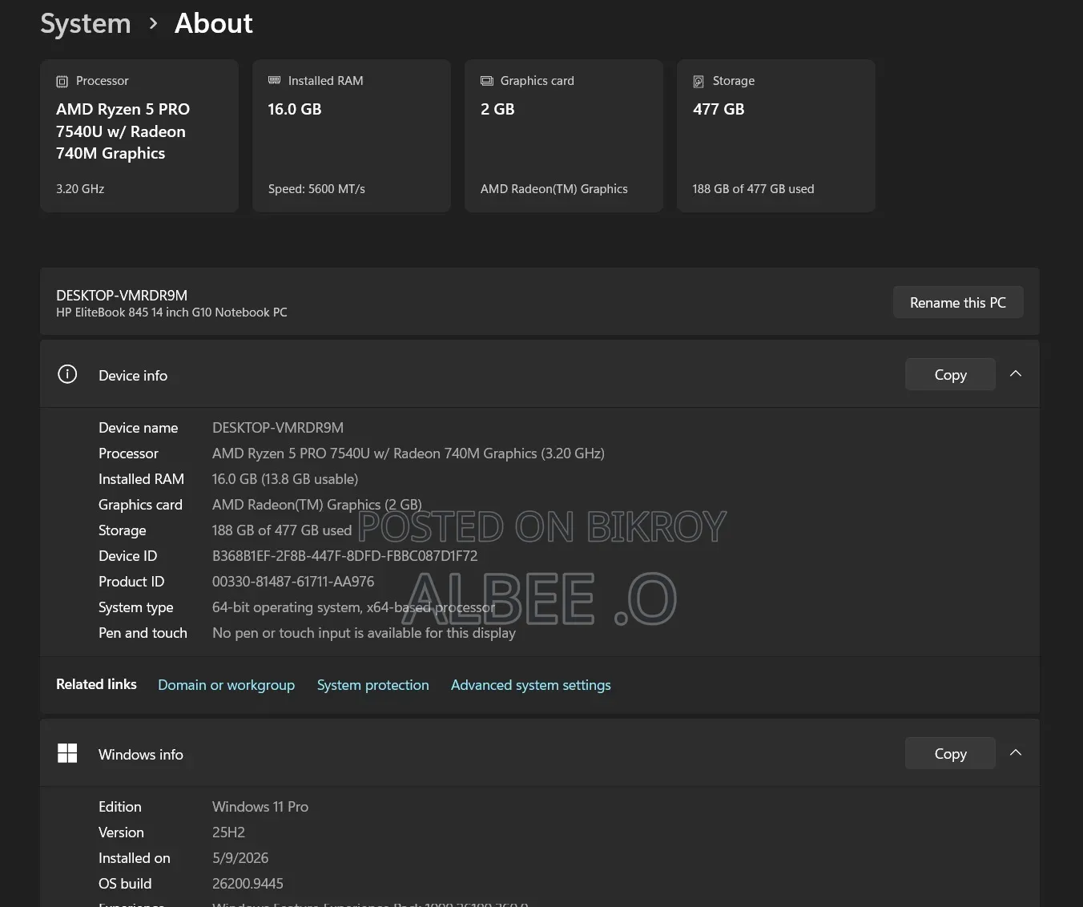Select the About breadcrumb heading
This screenshot has height=907, width=1083.
tap(214, 24)
